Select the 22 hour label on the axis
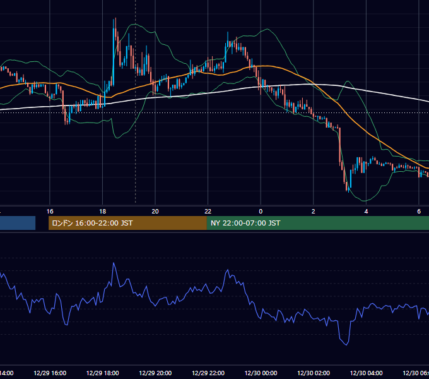This screenshot has width=429, height=379. tap(208, 212)
